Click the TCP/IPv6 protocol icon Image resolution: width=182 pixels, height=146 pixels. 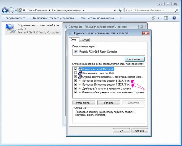click(80, 81)
